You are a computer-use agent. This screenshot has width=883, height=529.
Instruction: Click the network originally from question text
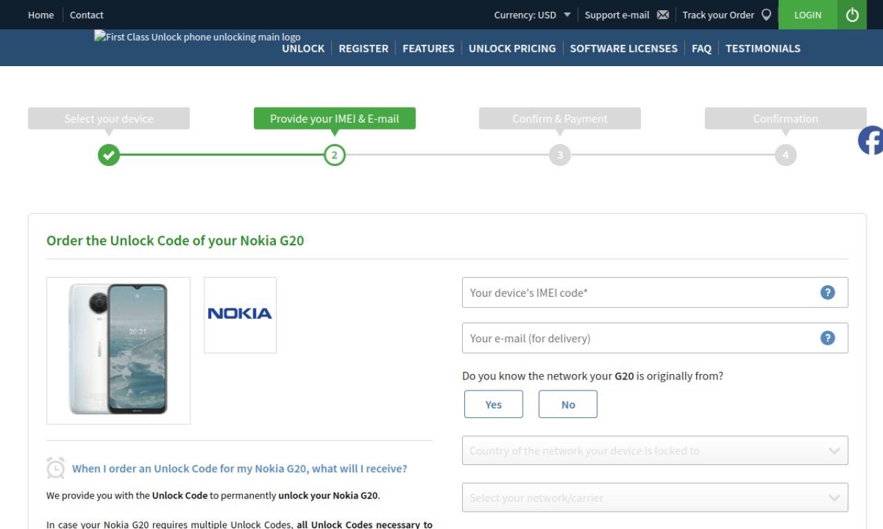click(x=593, y=376)
